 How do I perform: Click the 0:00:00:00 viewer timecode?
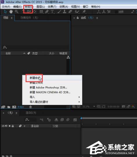[x=113, y=107]
